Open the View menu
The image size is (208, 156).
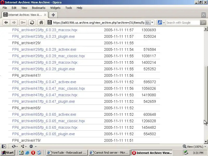[x=24, y=8]
